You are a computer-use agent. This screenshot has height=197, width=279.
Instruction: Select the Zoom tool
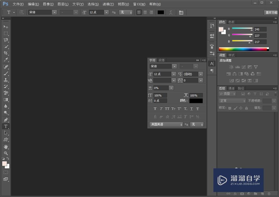point(6,153)
